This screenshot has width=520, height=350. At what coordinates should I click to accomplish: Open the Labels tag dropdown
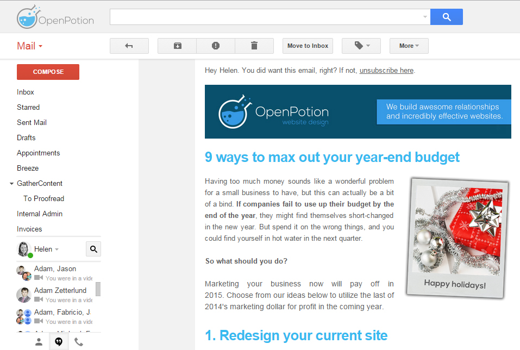pyautogui.click(x=361, y=46)
